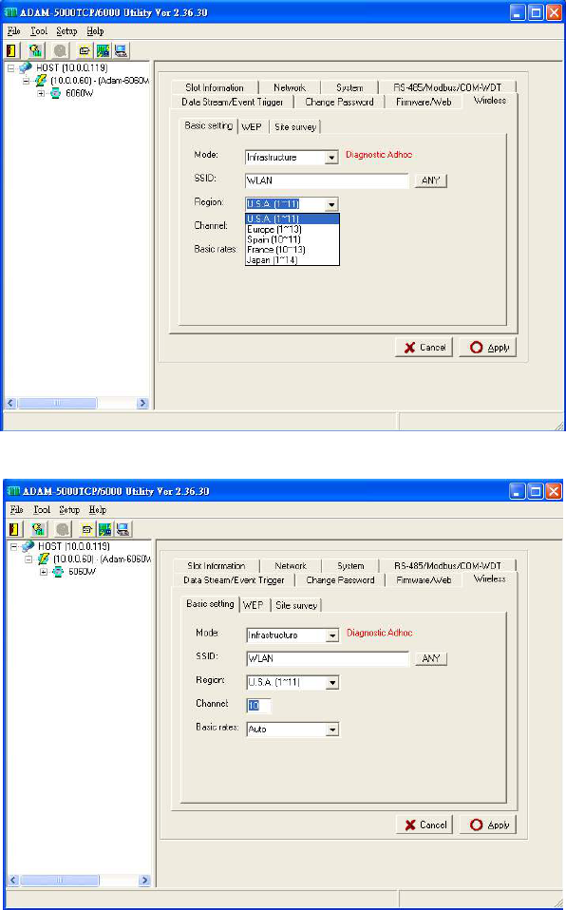Screen dimensions: 566x910
Task: Open RS-485/Modbus/COM-WDT tab in upper window
Action: click(x=447, y=87)
